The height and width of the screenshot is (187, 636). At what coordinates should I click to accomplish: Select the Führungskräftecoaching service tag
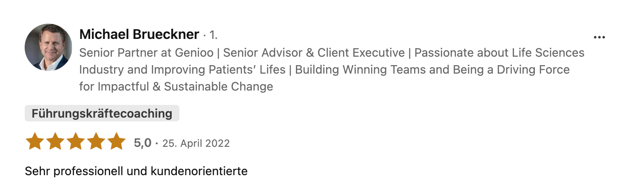pyautogui.click(x=102, y=113)
